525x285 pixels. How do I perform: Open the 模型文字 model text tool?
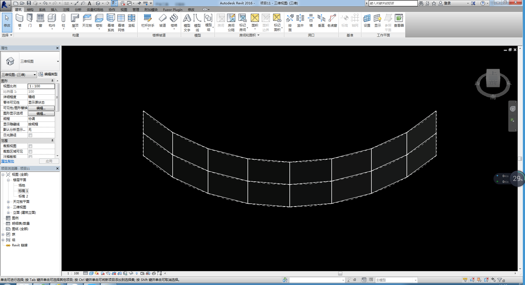(x=187, y=22)
